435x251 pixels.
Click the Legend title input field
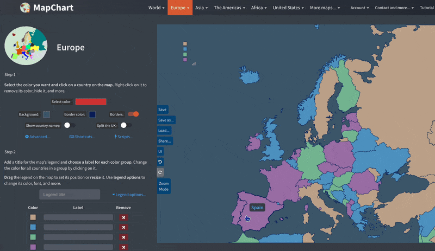(x=70, y=195)
